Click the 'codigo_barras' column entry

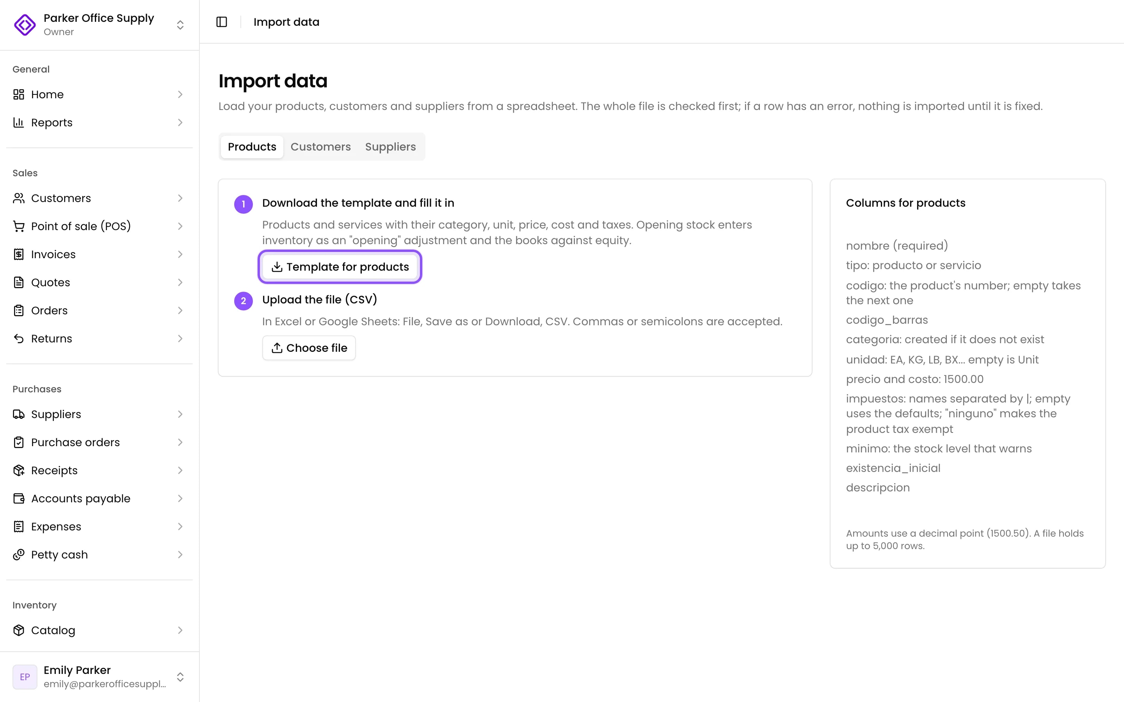[x=887, y=320]
